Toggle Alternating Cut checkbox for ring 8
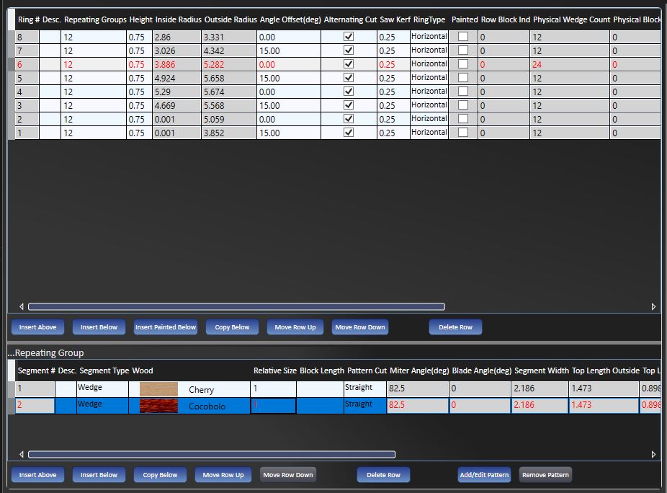 [x=349, y=37]
